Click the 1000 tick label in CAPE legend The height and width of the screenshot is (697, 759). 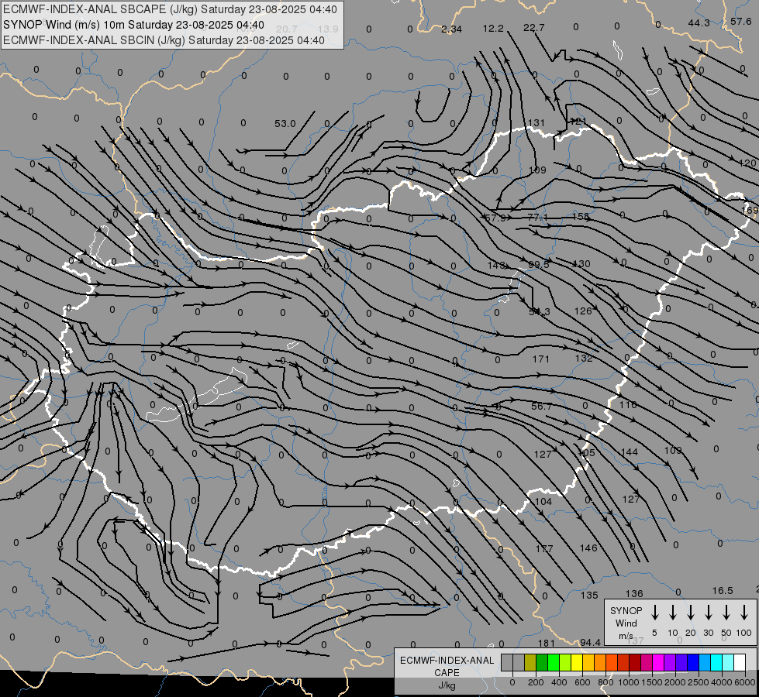[629, 682]
